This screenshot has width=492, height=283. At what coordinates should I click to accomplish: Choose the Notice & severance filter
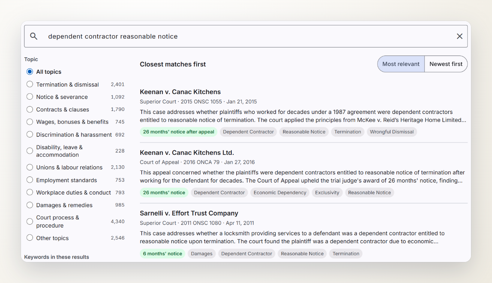30,97
